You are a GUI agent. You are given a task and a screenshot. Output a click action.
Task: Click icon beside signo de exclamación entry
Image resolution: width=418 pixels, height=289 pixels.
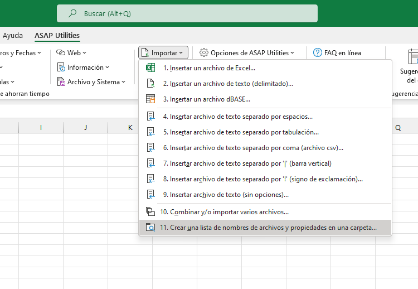(150, 179)
